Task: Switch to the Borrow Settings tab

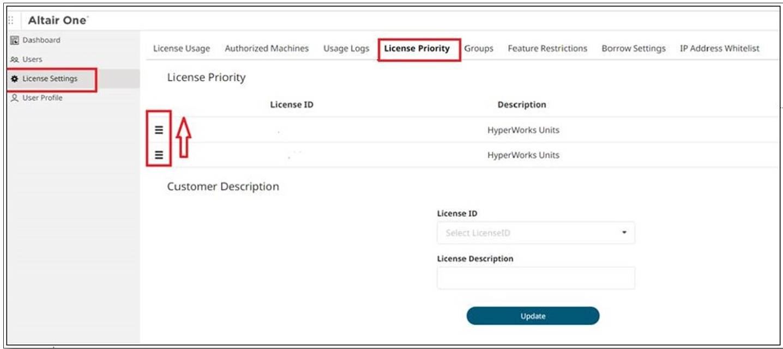Action: pyautogui.click(x=634, y=48)
